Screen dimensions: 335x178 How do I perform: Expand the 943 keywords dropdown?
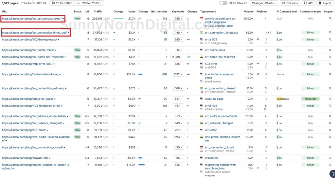point(179,123)
